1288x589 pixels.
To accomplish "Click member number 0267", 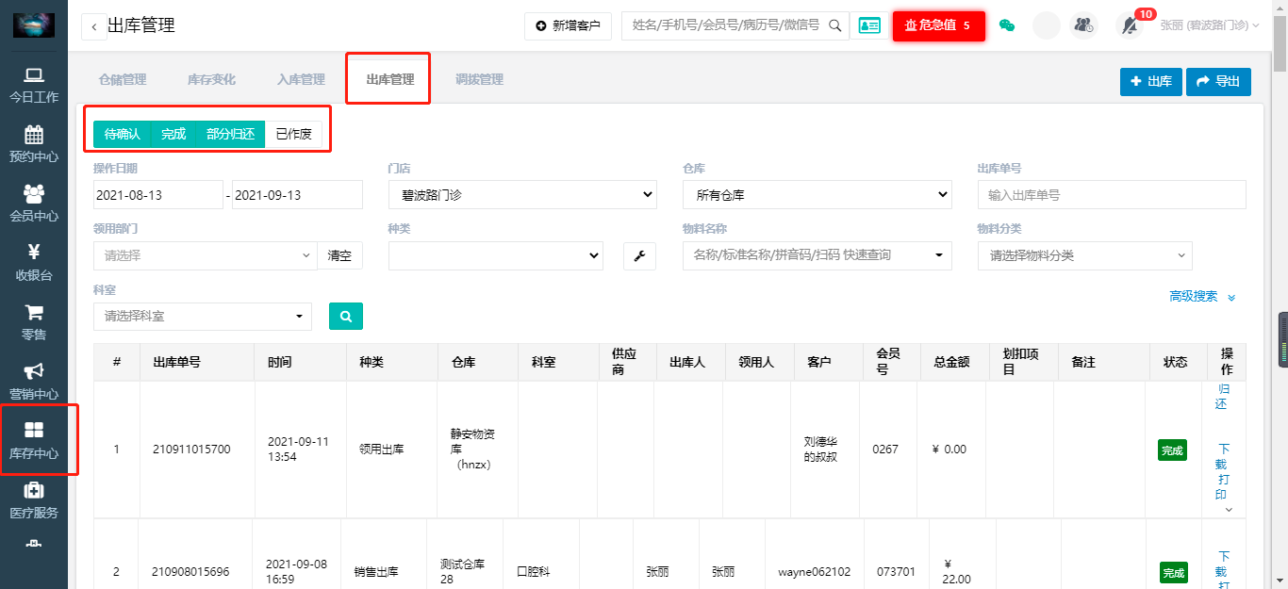I will [885, 450].
